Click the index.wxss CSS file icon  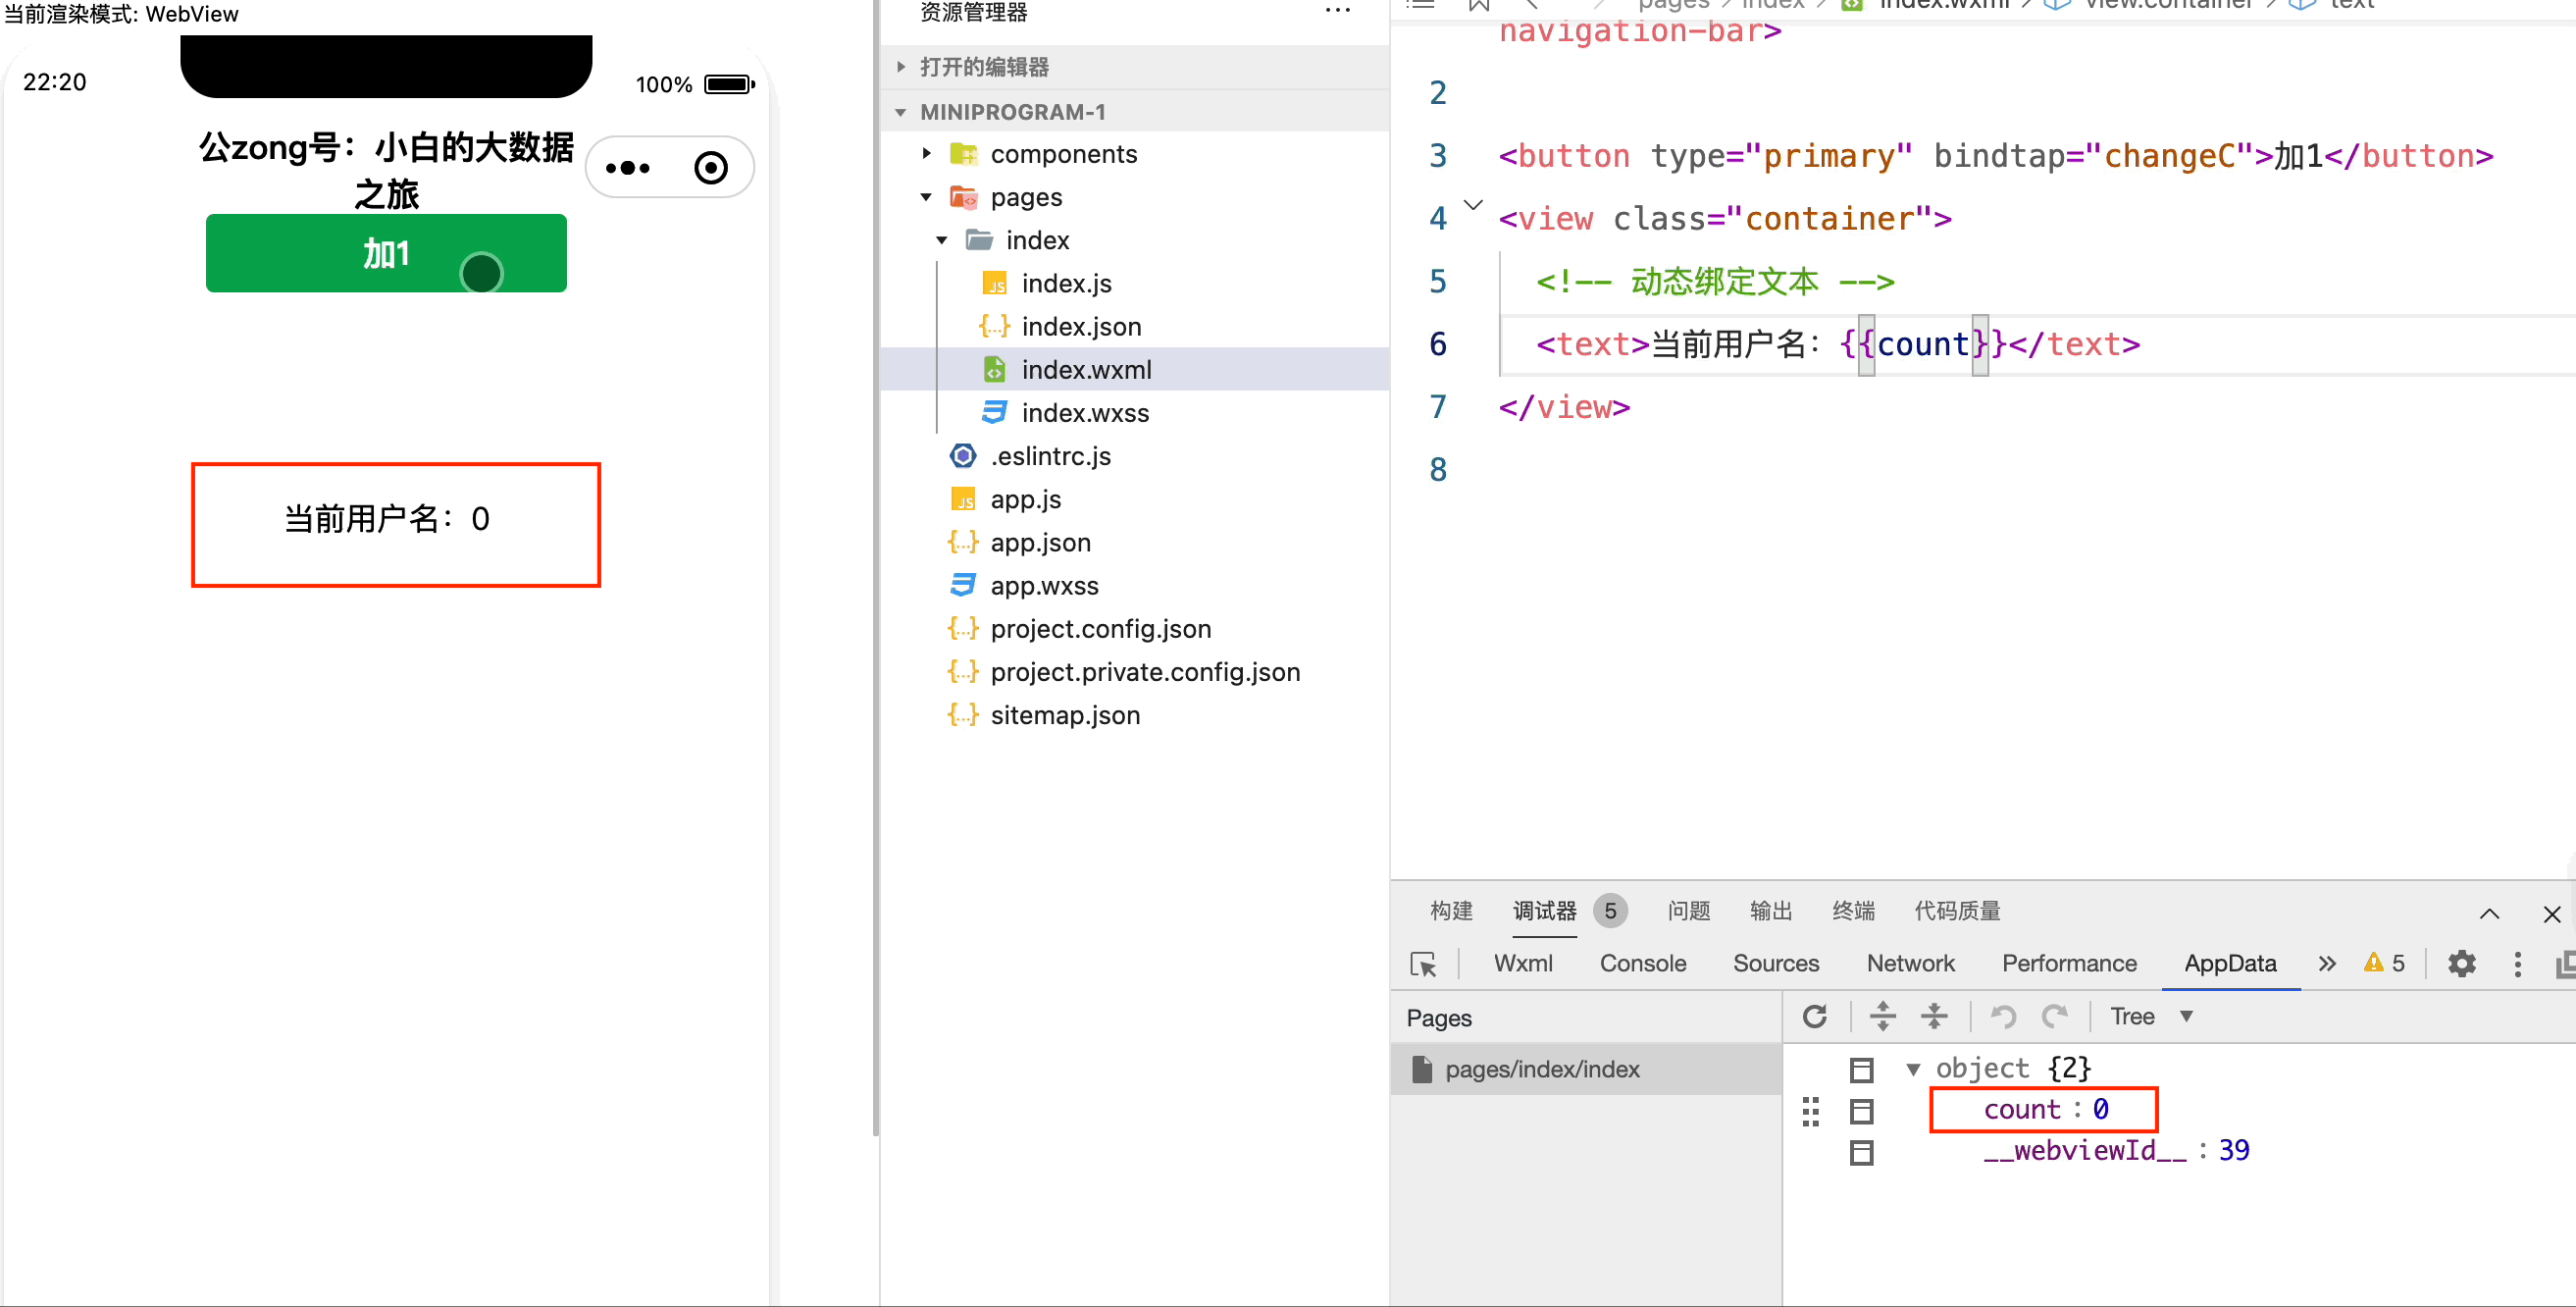pos(994,413)
